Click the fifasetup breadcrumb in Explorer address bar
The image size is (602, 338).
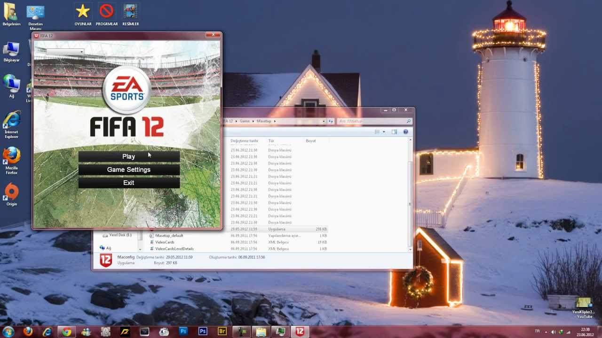coord(263,121)
